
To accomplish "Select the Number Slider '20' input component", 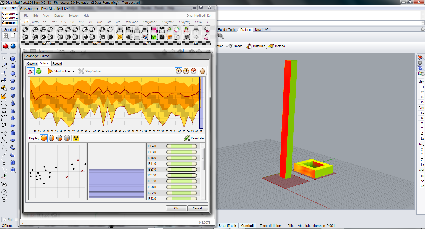I will (162, 30).
